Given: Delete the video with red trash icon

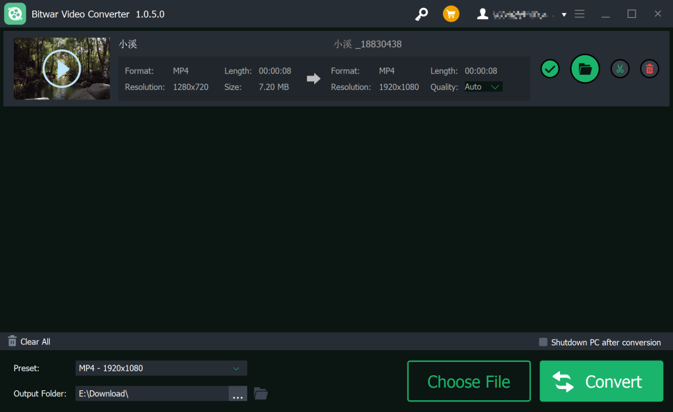Looking at the screenshot, I should [649, 68].
